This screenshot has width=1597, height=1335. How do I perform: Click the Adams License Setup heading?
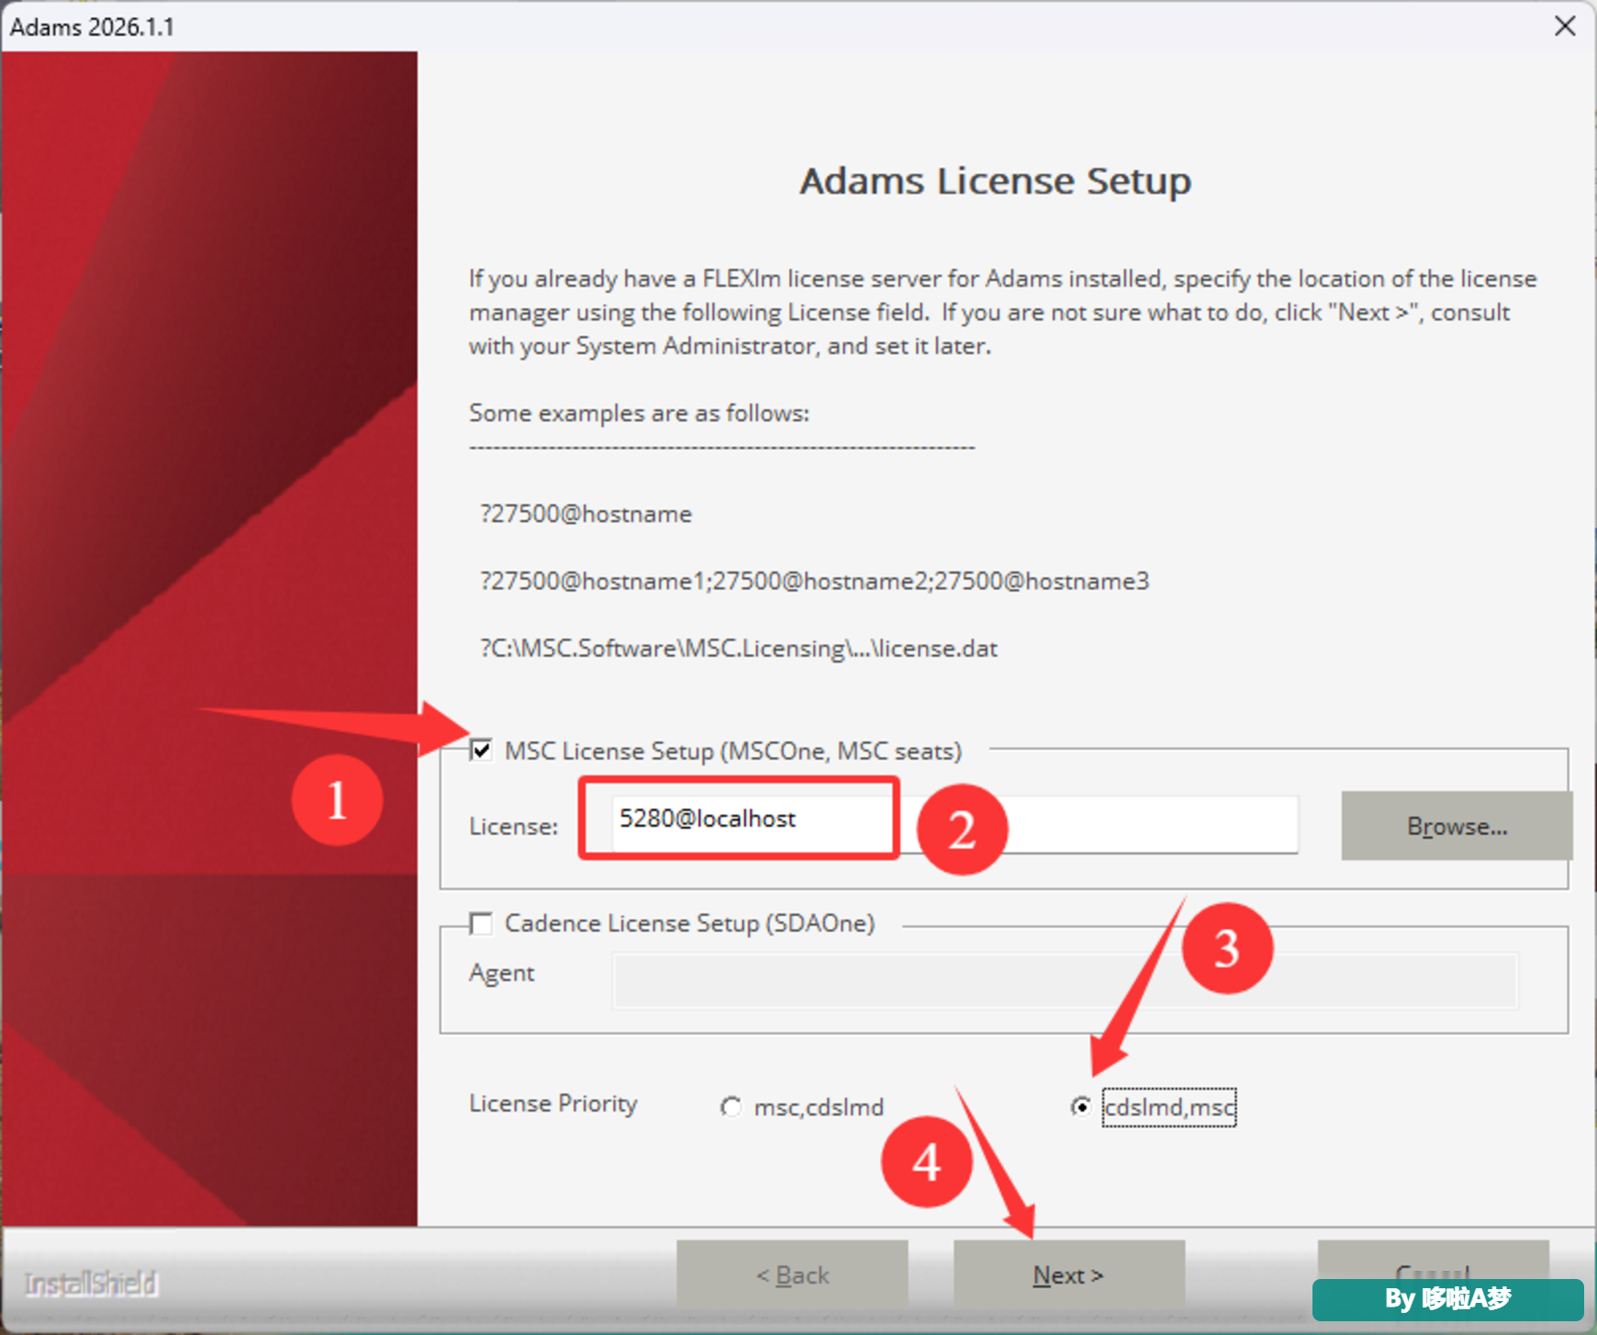tap(995, 181)
